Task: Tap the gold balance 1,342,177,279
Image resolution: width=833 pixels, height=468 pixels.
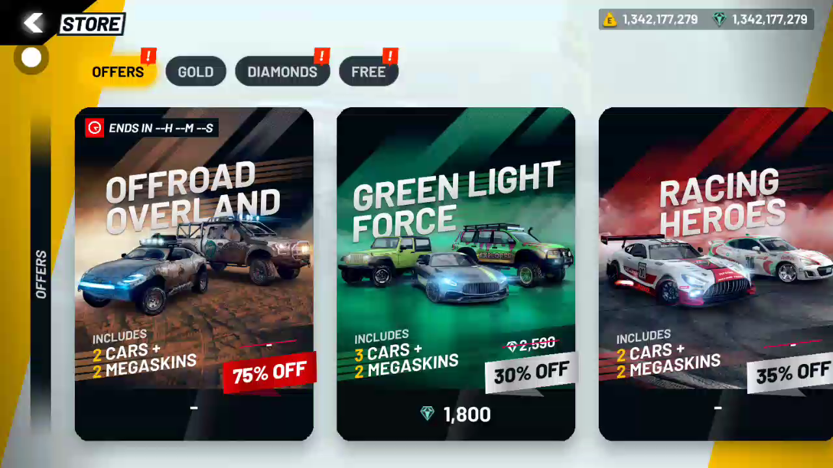Action: (660, 19)
